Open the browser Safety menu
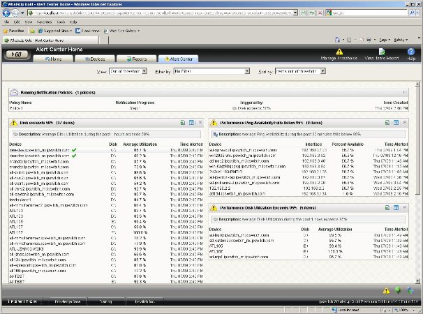 point(401,40)
